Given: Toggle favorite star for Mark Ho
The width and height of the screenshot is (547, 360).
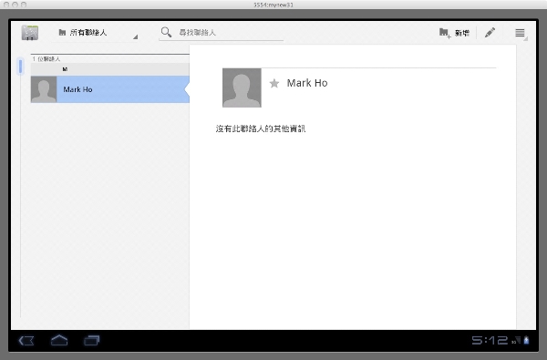Looking at the screenshot, I should (274, 83).
